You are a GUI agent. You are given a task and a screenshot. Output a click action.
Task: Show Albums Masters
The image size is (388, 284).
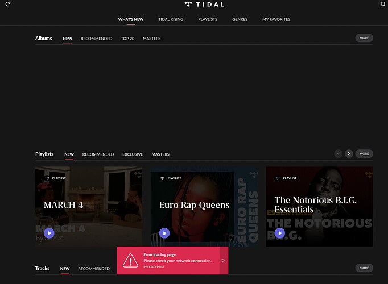151,39
